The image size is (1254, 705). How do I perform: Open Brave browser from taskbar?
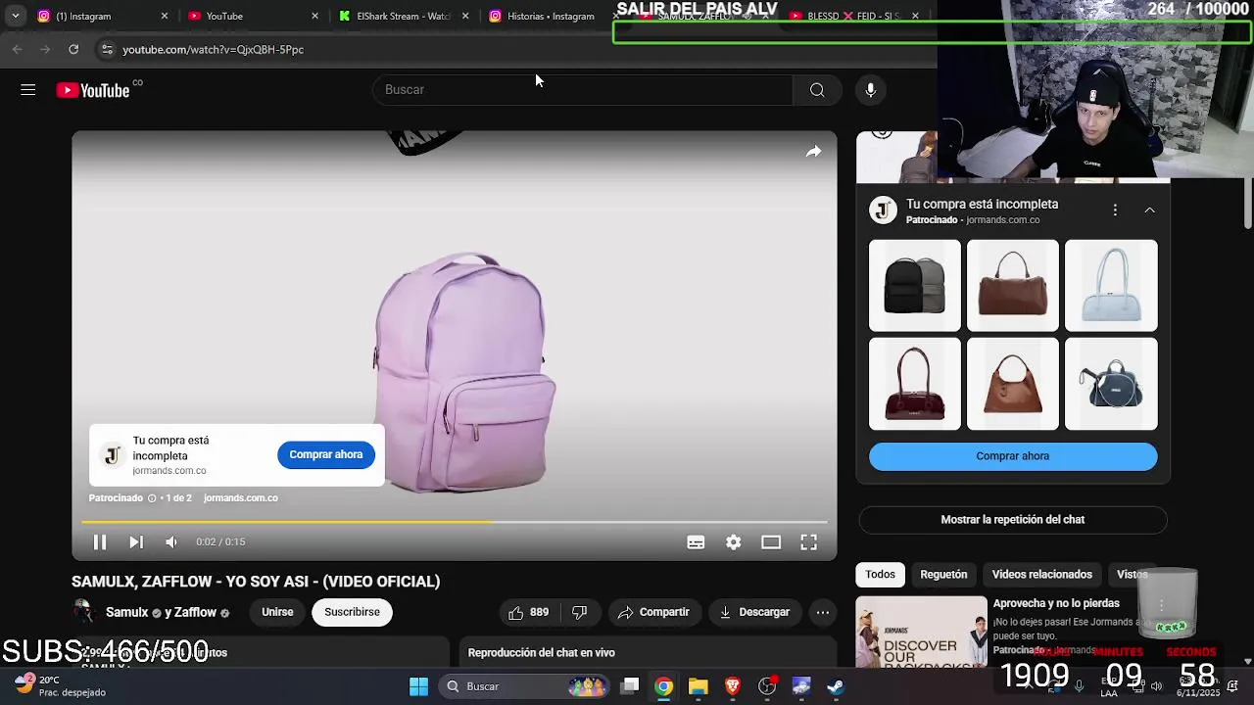tap(732, 686)
